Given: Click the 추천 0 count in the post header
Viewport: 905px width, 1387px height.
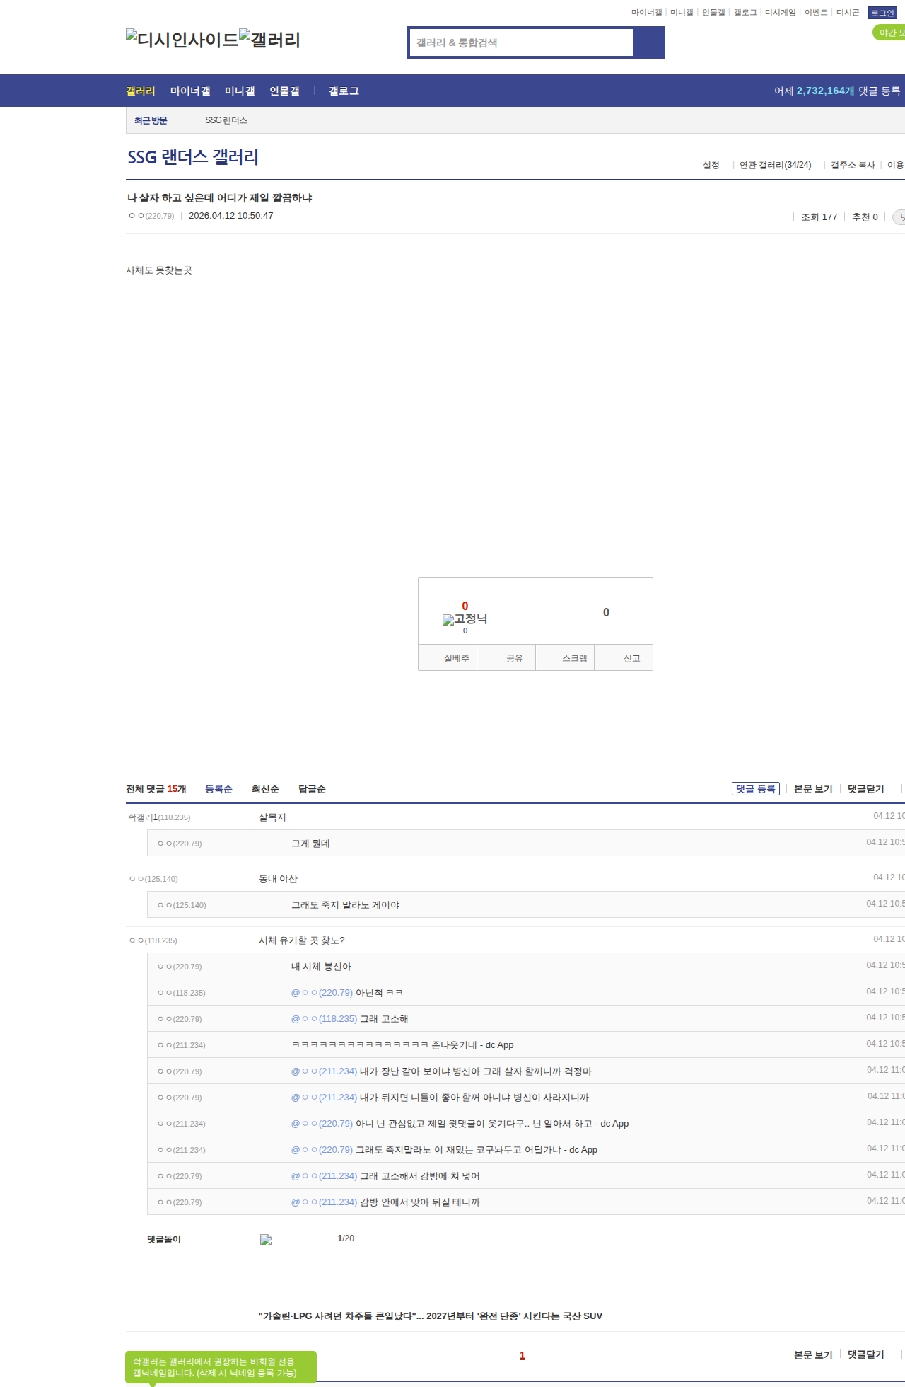Looking at the screenshot, I should pos(865,217).
